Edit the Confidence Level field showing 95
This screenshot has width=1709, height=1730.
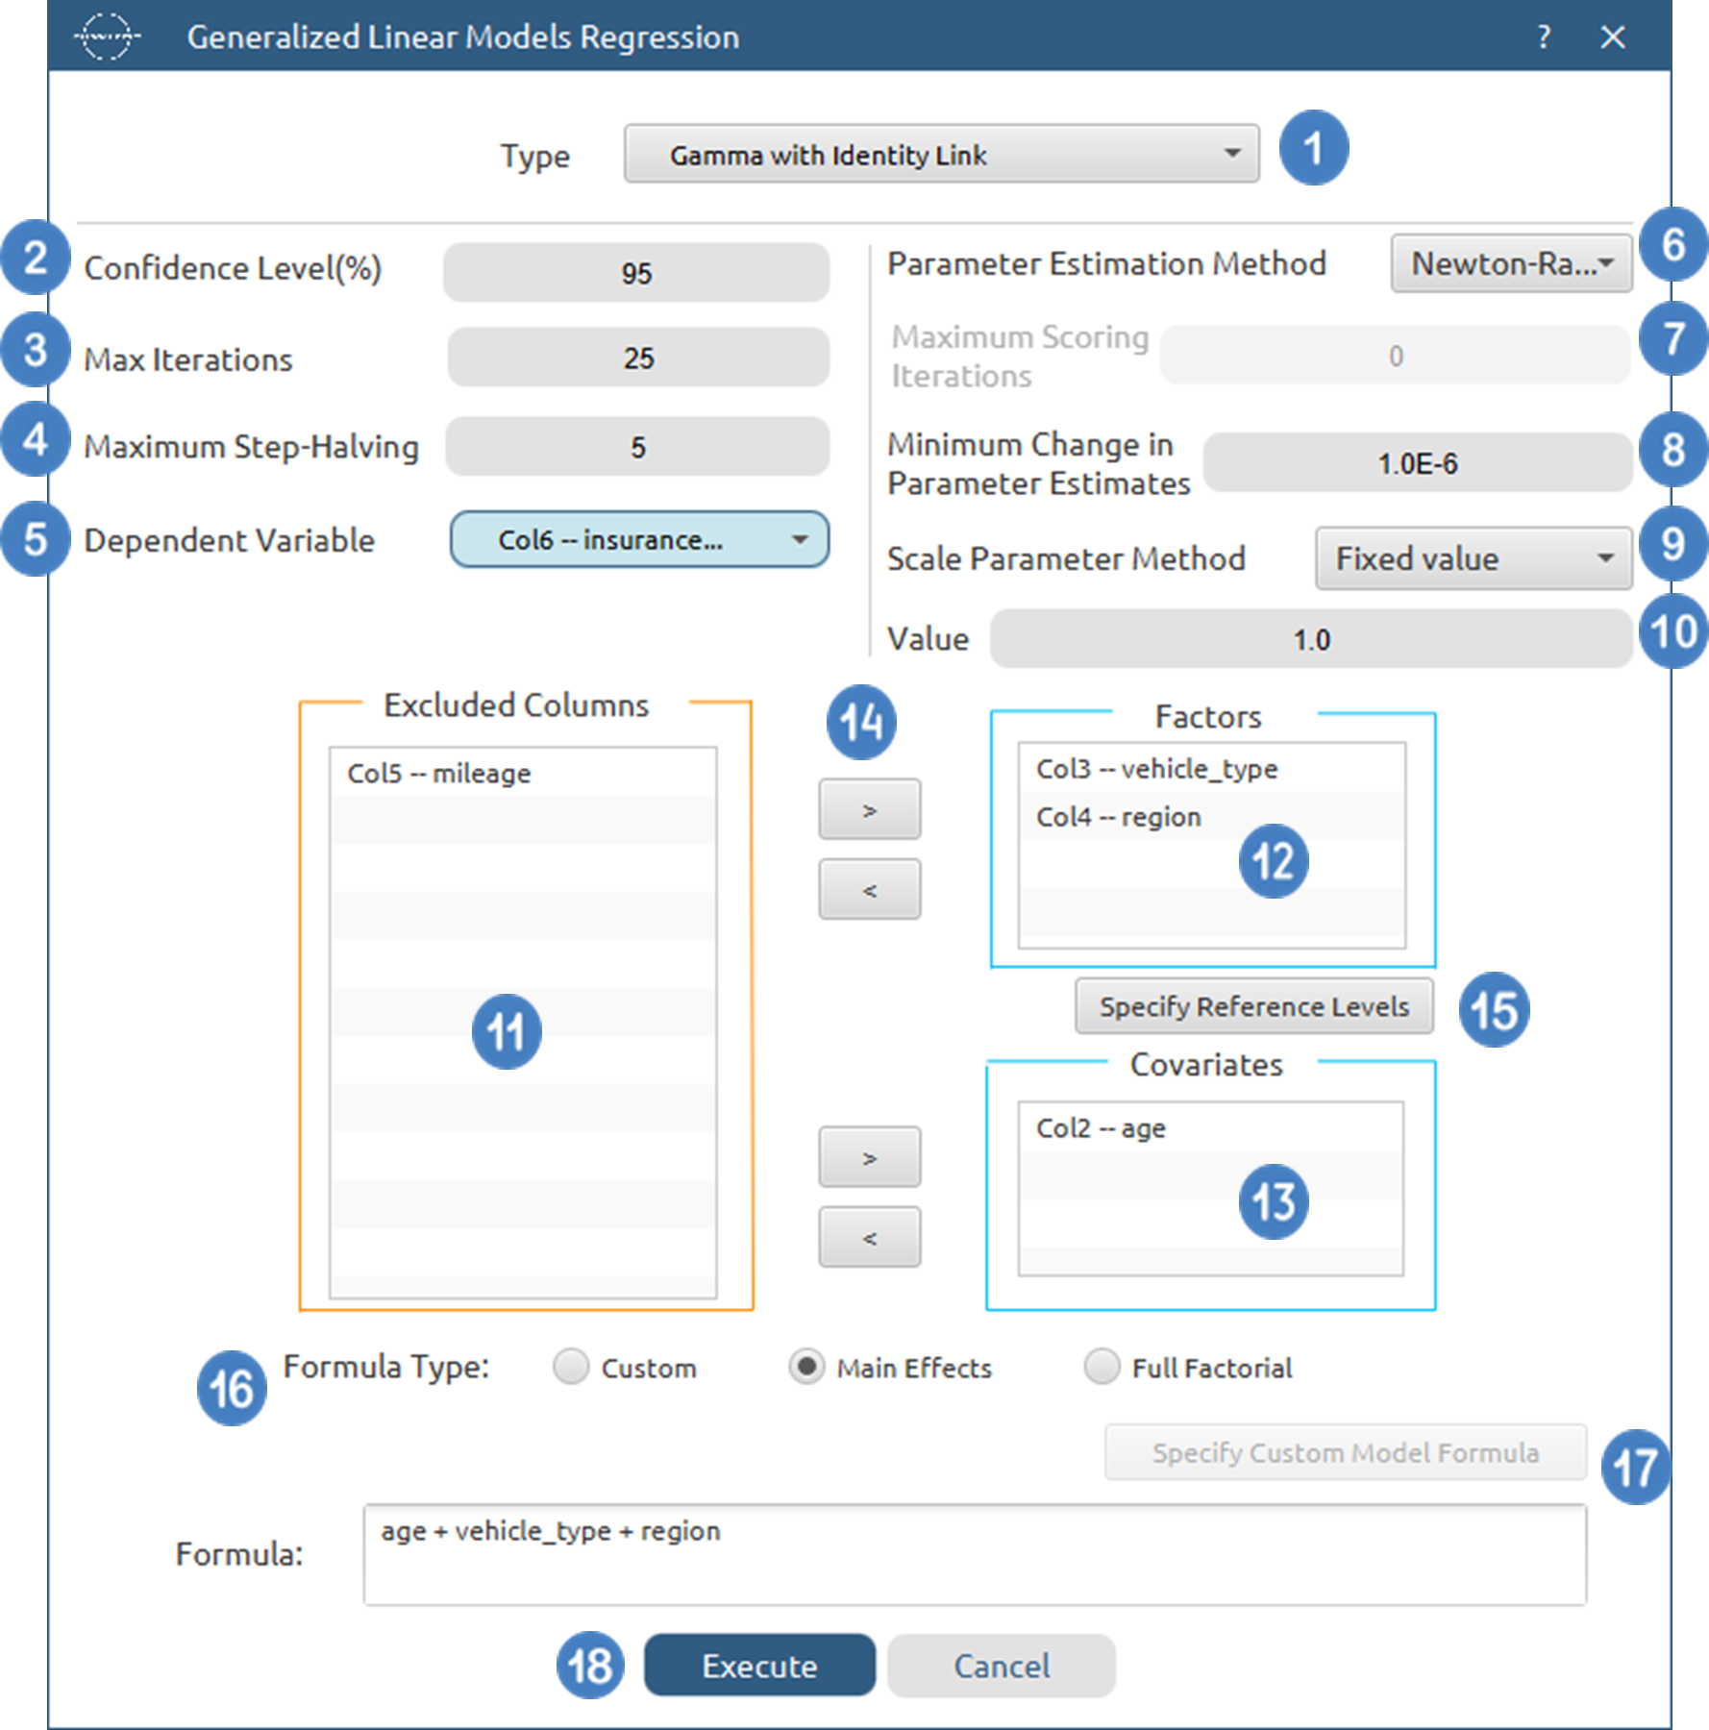pos(636,273)
